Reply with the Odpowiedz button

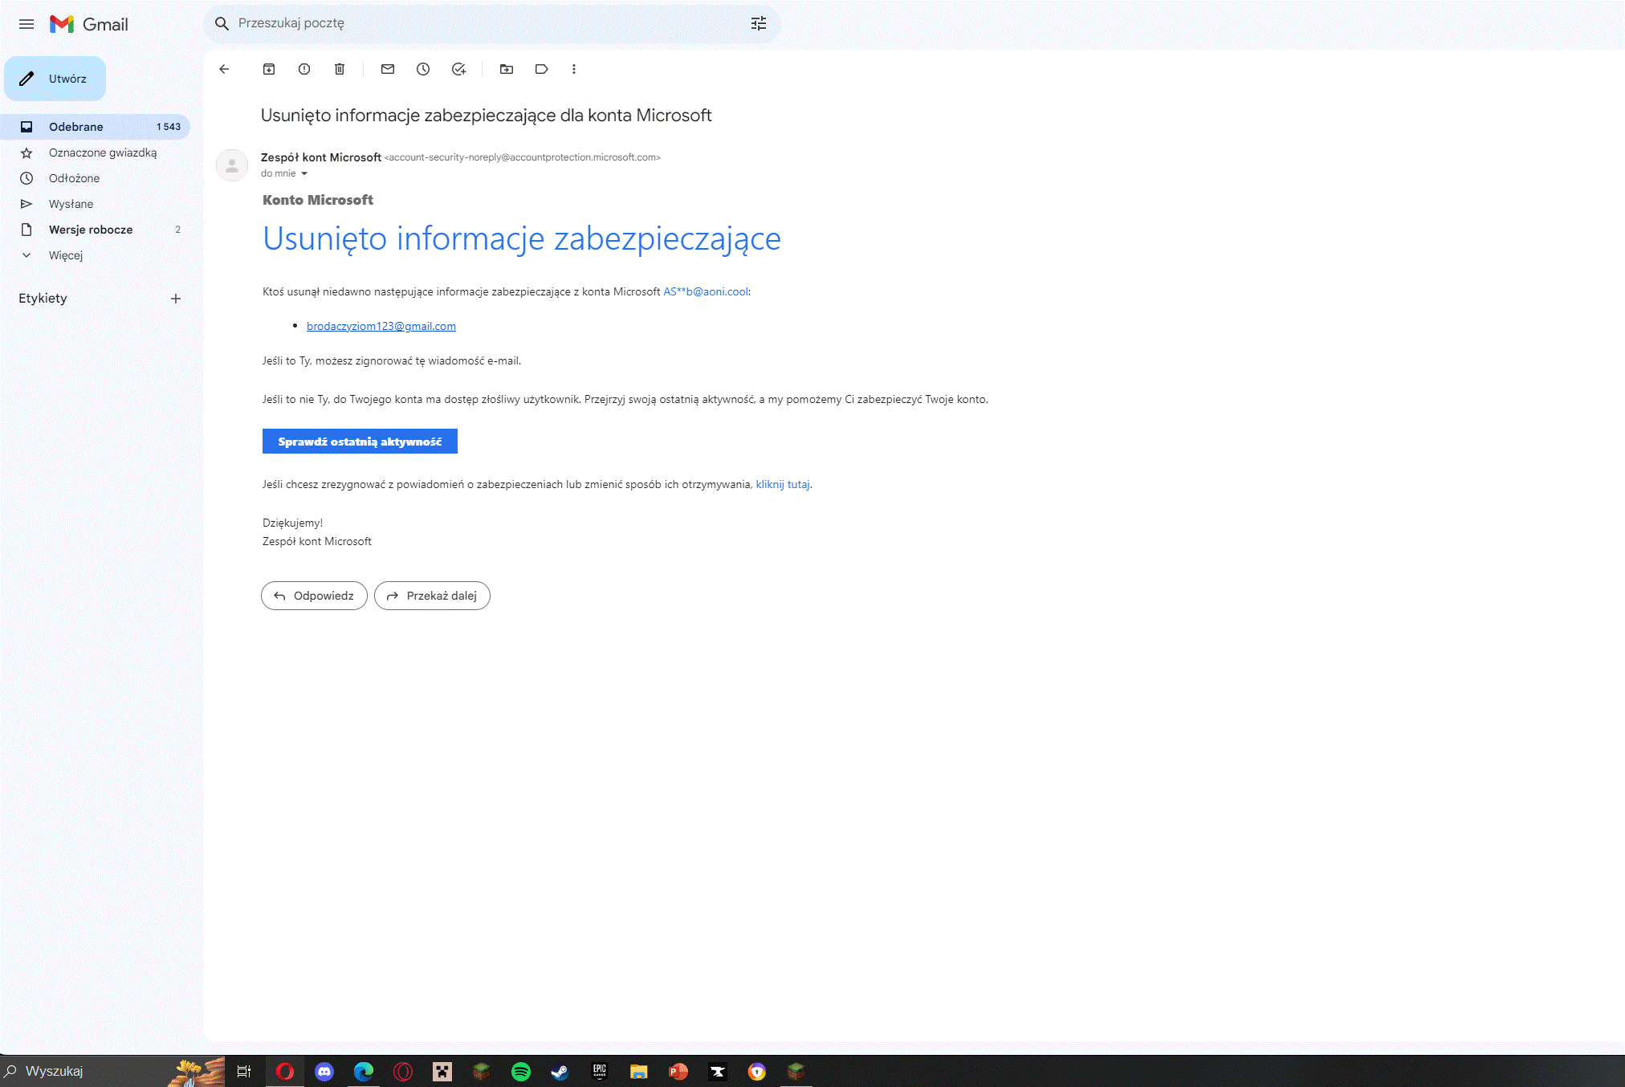point(314,596)
